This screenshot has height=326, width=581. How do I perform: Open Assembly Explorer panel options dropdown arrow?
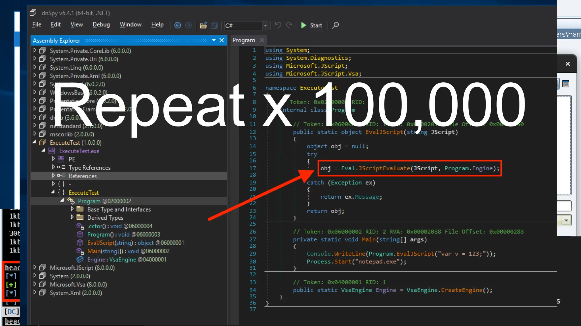click(x=214, y=40)
